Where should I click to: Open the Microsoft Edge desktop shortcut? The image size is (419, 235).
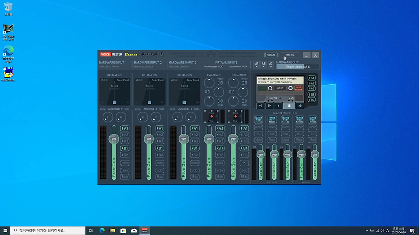pyautogui.click(x=8, y=54)
